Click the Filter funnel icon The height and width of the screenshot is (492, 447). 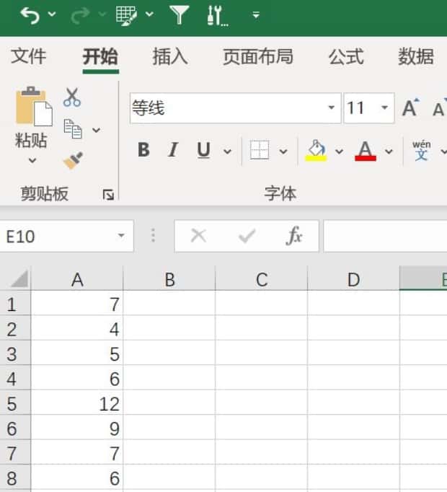pos(179,14)
